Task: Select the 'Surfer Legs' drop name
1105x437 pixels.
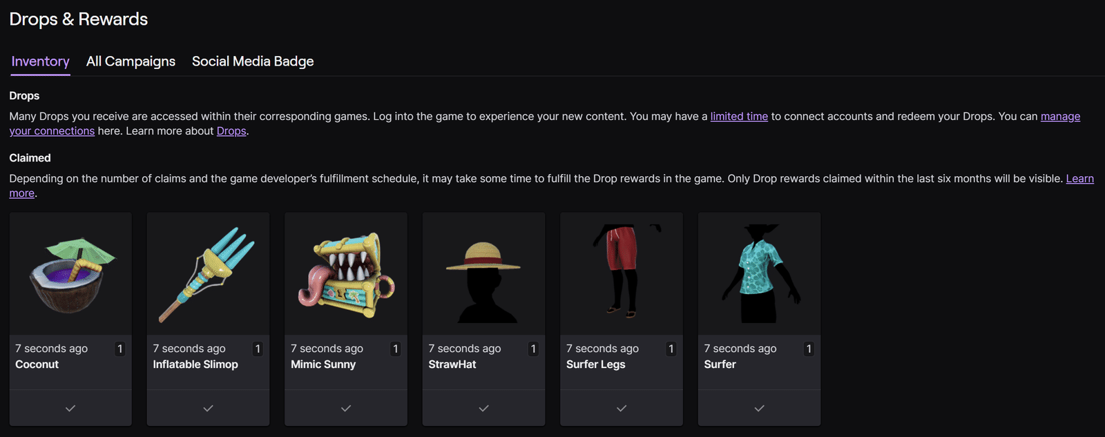Action: [x=596, y=365]
